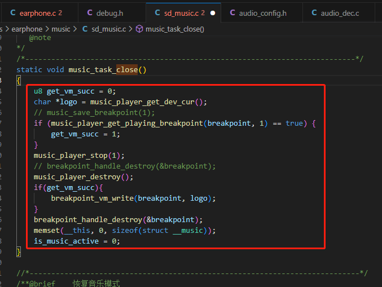Click the get_vm_succ = 0 declaration
382x287 pixels.
[x=75, y=91]
